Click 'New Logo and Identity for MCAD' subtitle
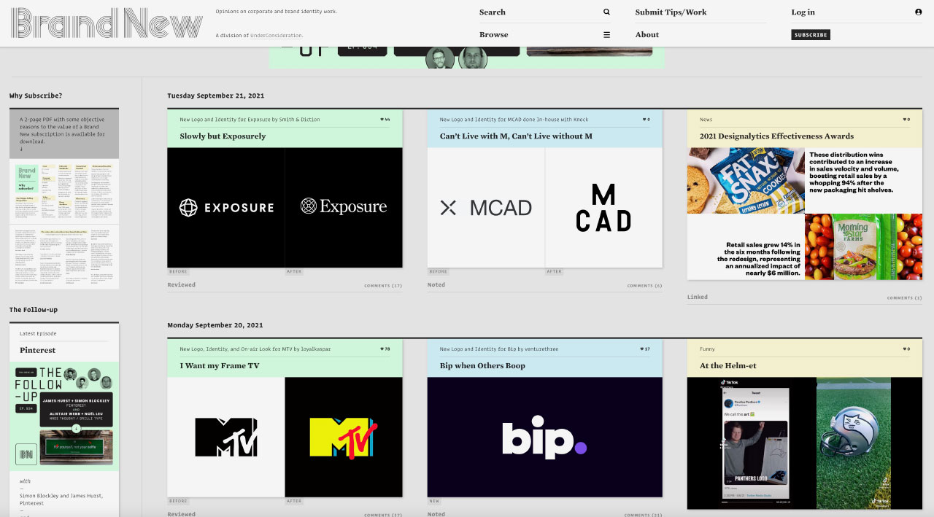The image size is (934, 517). point(514,120)
